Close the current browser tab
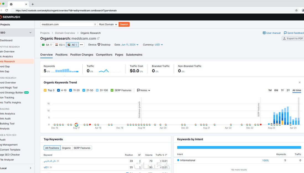The image size is (304, 173). (26, 4)
